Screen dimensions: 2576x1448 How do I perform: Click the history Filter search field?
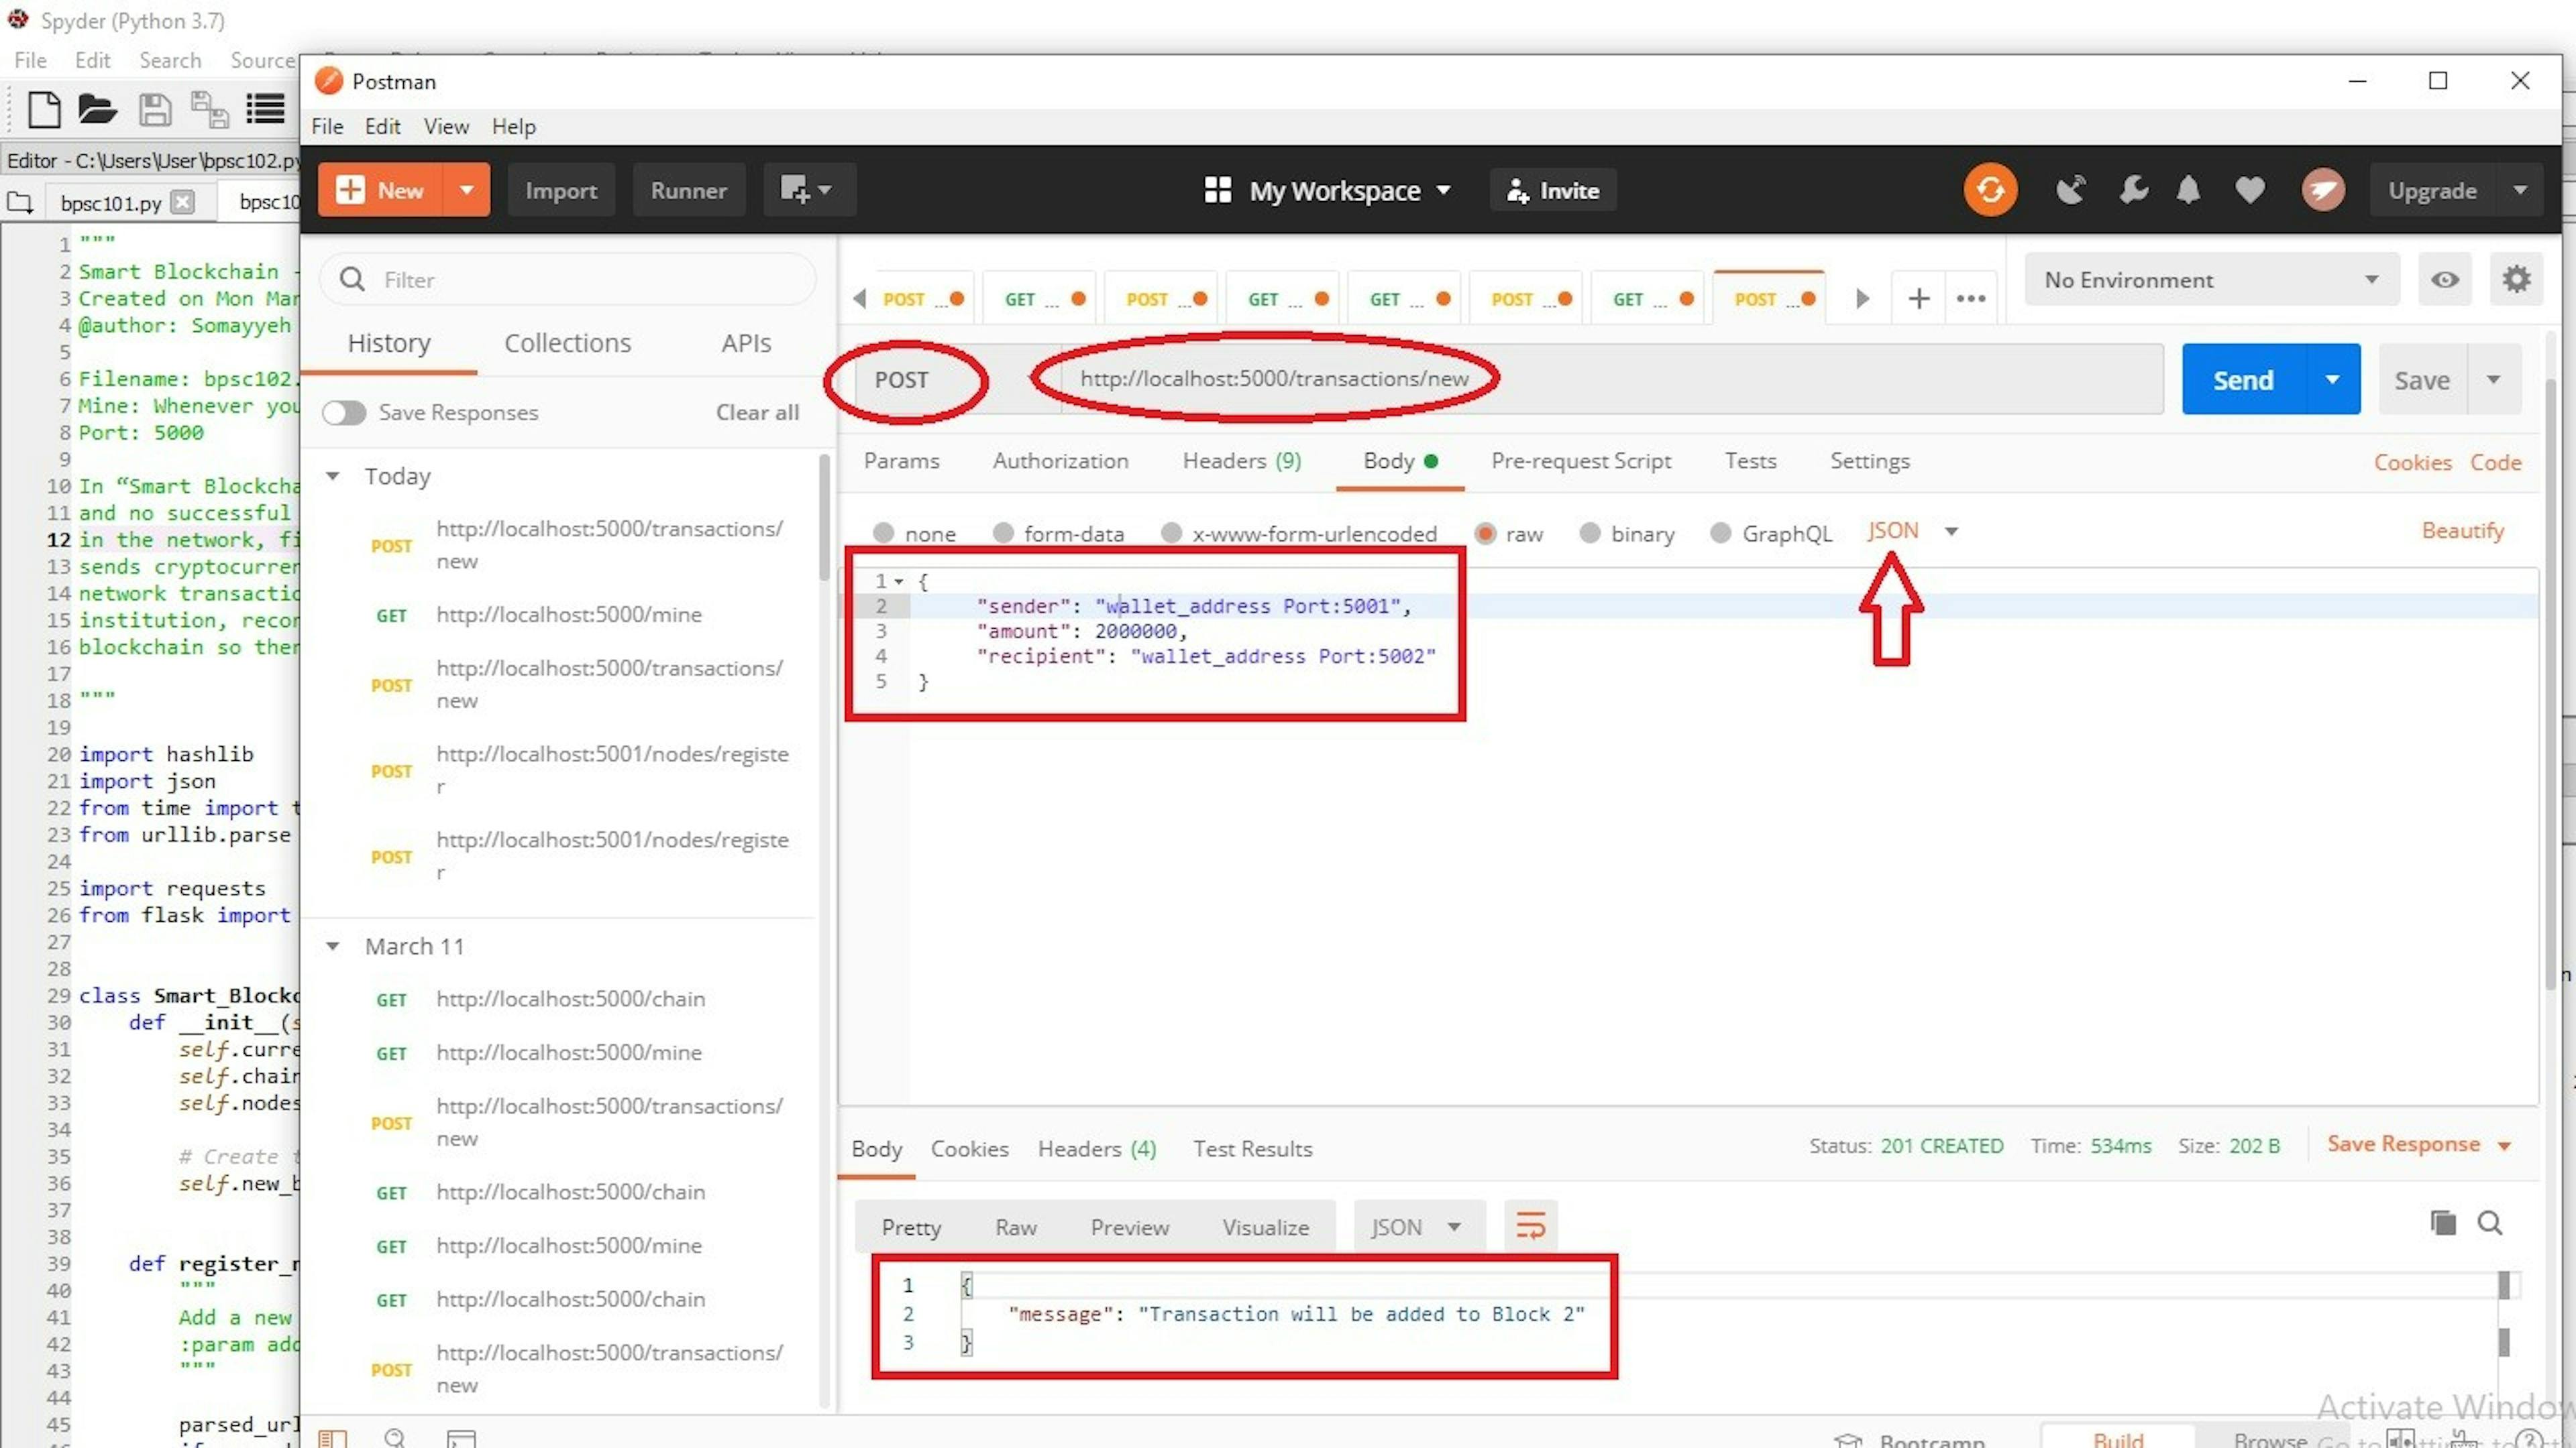(x=568, y=279)
